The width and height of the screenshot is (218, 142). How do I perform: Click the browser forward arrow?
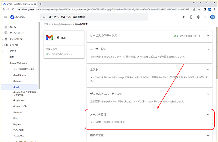[x=8, y=9]
